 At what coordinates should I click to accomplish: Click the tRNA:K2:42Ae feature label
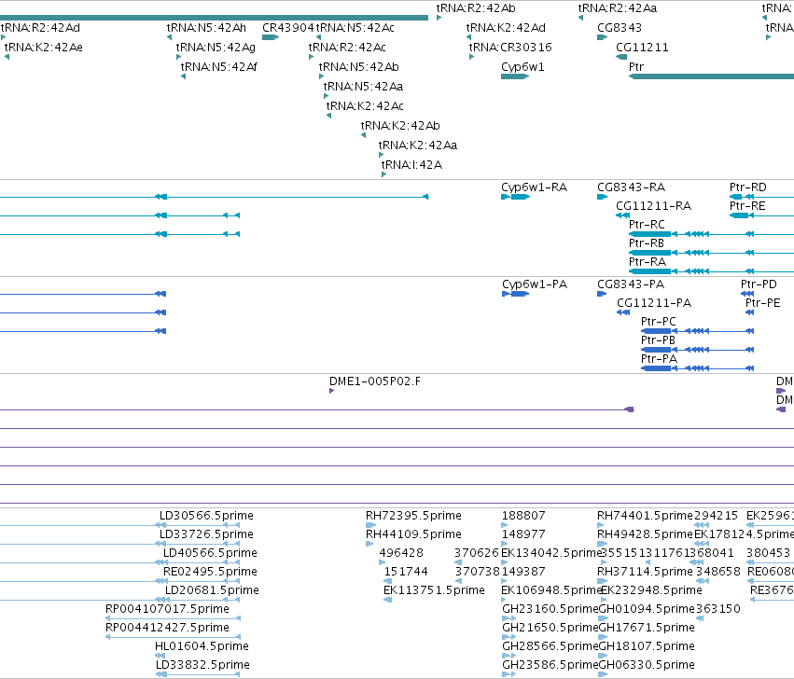(x=44, y=48)
